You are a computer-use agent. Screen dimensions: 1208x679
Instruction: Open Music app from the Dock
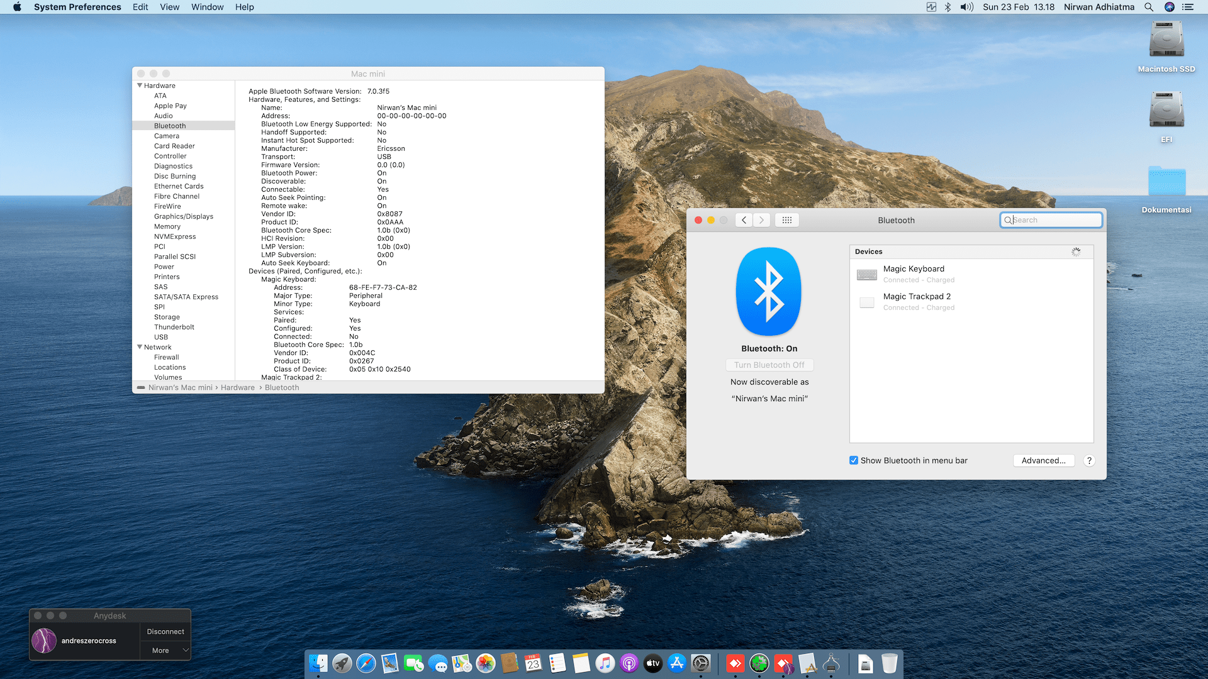[605, 663]
